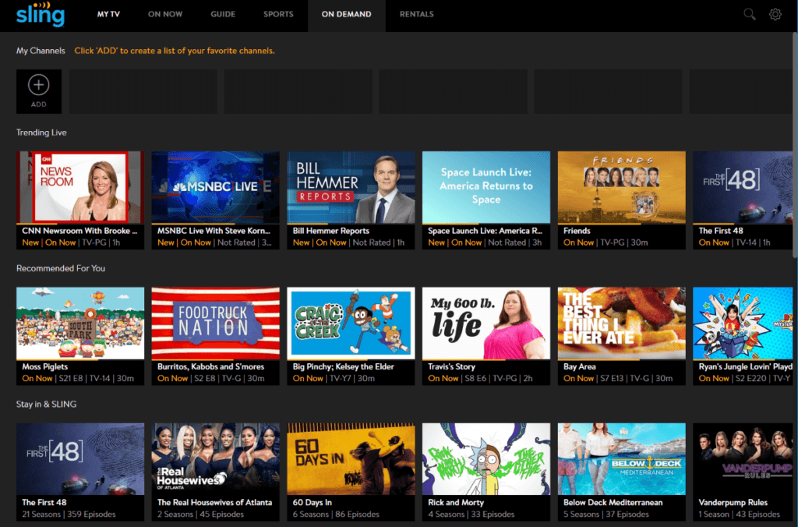Open the settings gear icon

tap(775, 14)
